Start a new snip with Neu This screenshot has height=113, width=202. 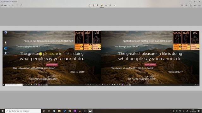pyautogui.click(x=4, y=6)
